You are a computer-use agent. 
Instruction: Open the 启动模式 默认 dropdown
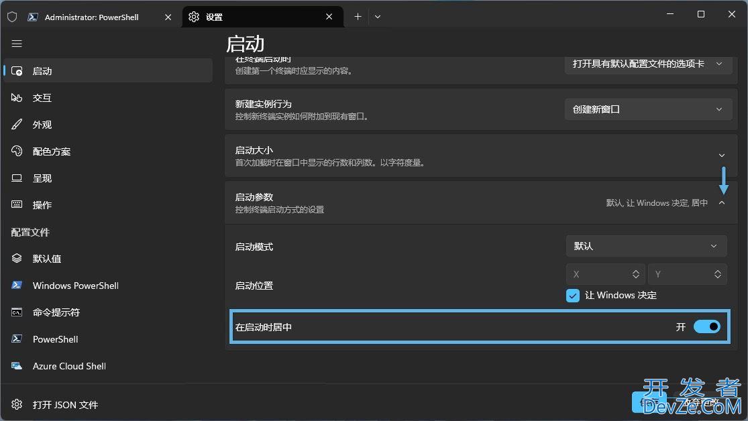coord(647,246)
